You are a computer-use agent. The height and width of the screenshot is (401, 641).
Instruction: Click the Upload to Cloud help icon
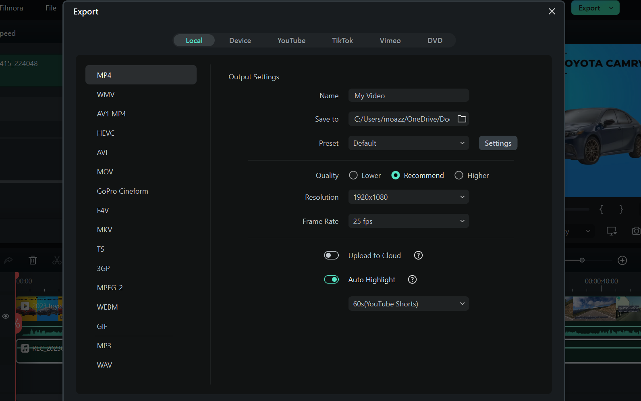tap(418, 255)
